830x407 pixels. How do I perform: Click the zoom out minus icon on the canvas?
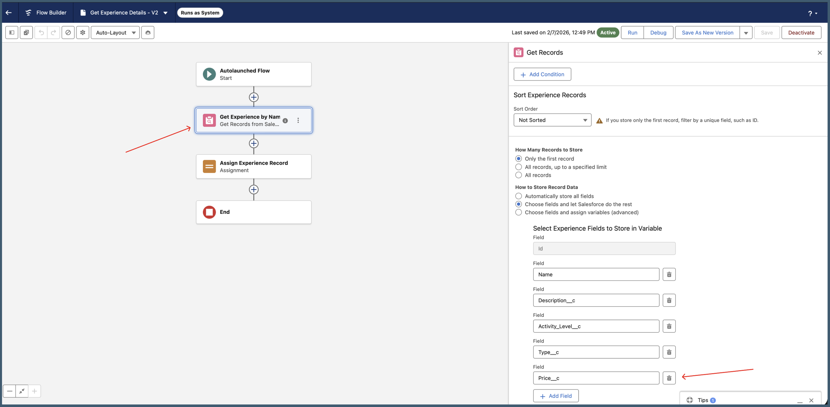point(10,391)
